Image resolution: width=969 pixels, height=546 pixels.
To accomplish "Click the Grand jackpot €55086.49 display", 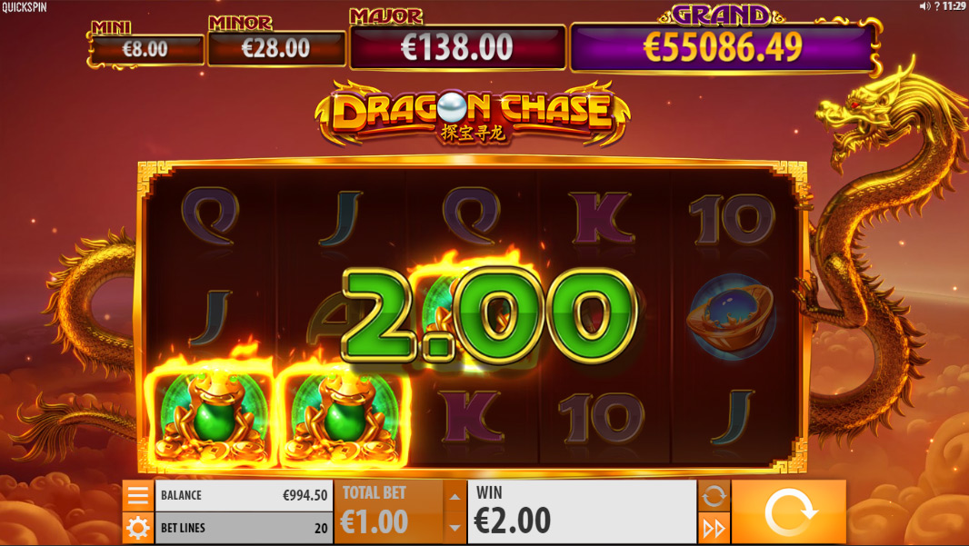I will tap(723, 47).
